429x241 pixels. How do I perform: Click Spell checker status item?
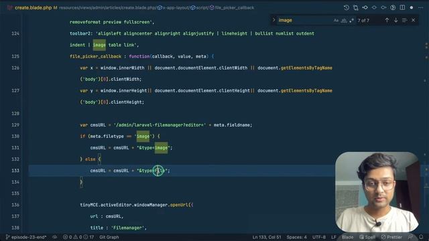(x=367, y=237)
